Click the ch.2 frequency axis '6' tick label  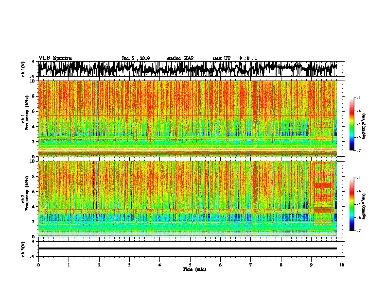(x=34, y=192)
